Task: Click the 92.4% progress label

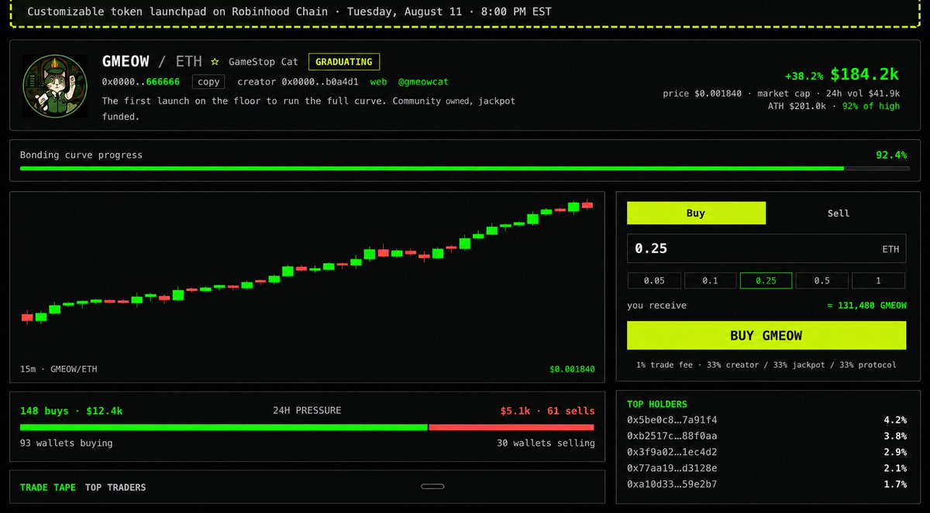Action: click(891, 155)
